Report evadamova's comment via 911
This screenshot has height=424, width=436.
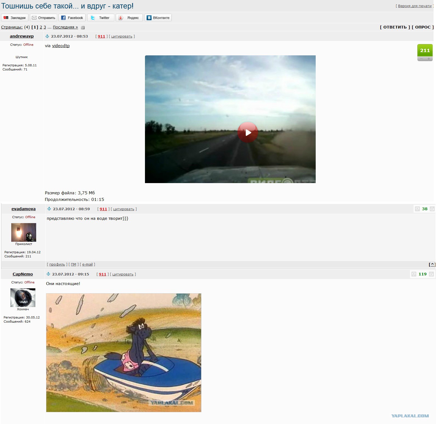click(103, 209)
